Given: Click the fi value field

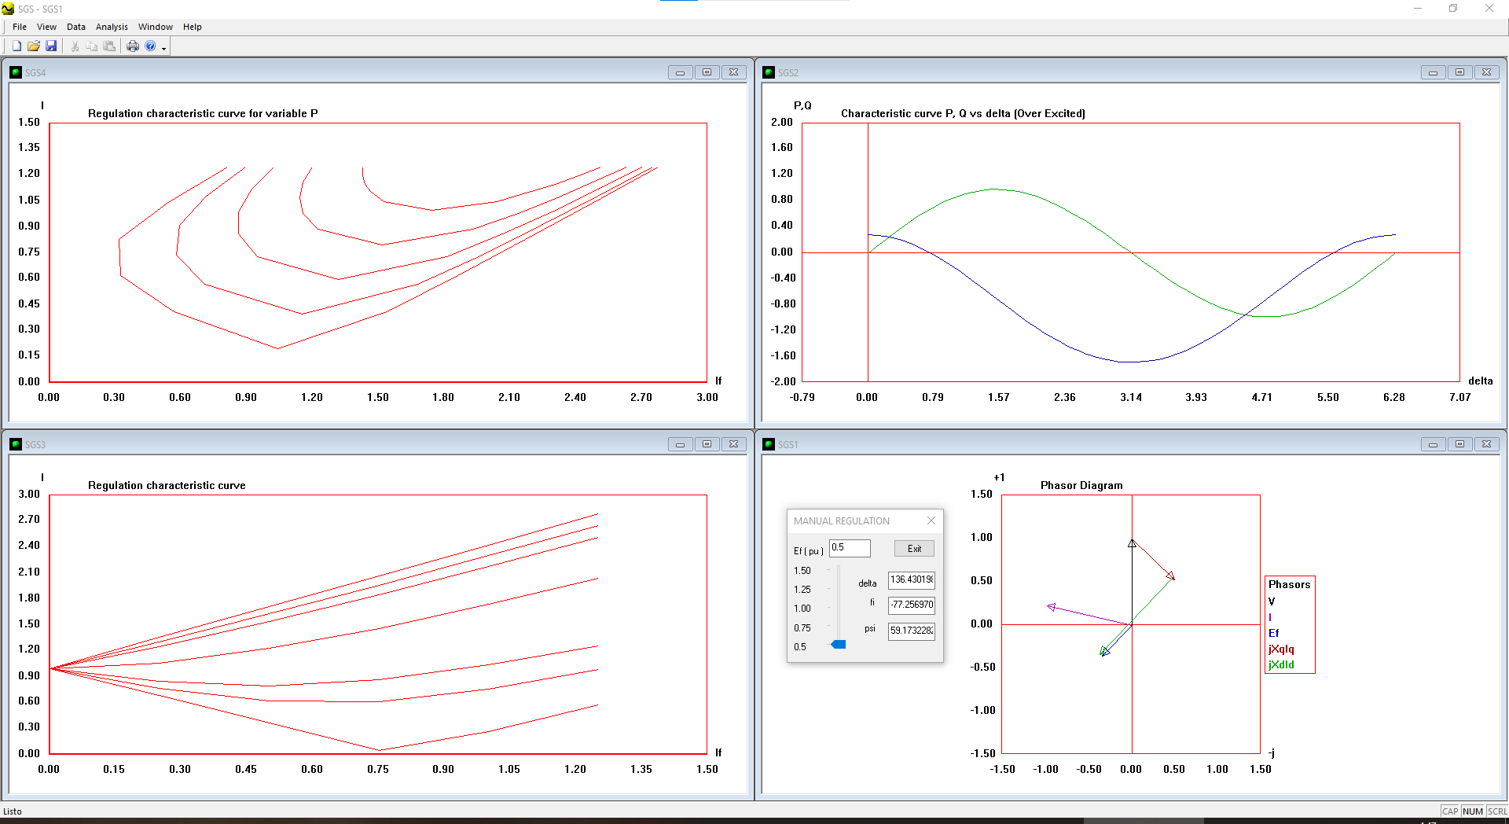Looking at the screenshot, I should coord(912,605).
